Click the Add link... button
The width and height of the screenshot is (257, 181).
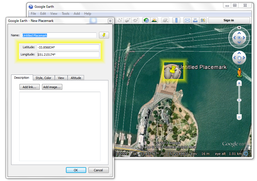point(29,87)
